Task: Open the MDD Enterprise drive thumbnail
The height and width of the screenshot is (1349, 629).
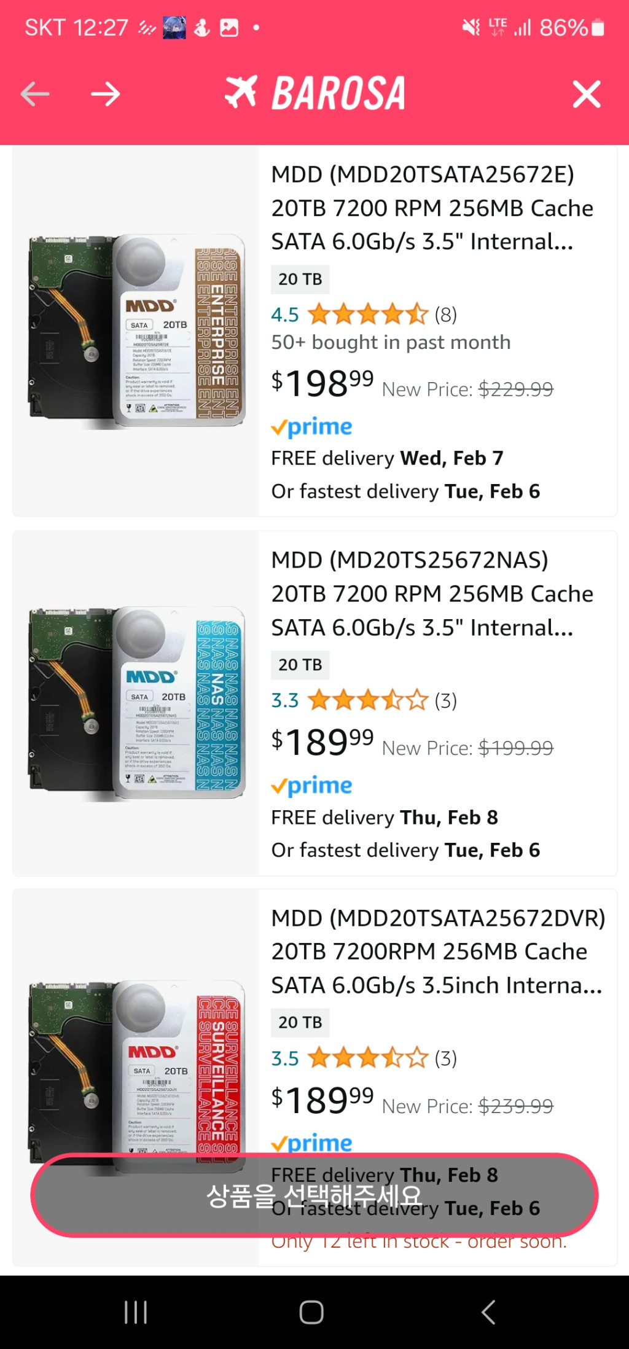Action: [x=136, y=330]
